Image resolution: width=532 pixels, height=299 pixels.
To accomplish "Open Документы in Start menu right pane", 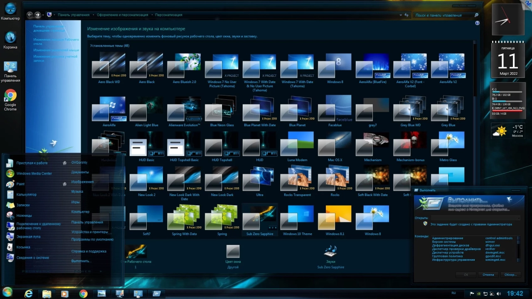I will 80,172.
